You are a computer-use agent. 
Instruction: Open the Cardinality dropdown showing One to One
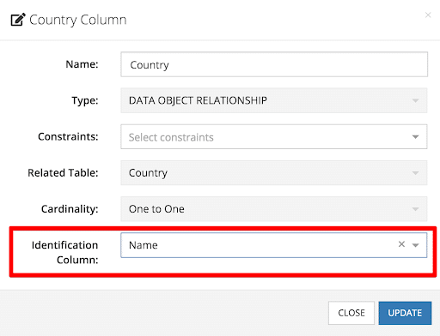[274, 209]
